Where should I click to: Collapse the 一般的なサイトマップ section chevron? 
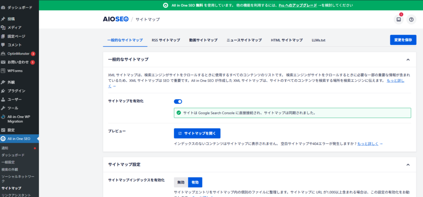coord(408,60)
